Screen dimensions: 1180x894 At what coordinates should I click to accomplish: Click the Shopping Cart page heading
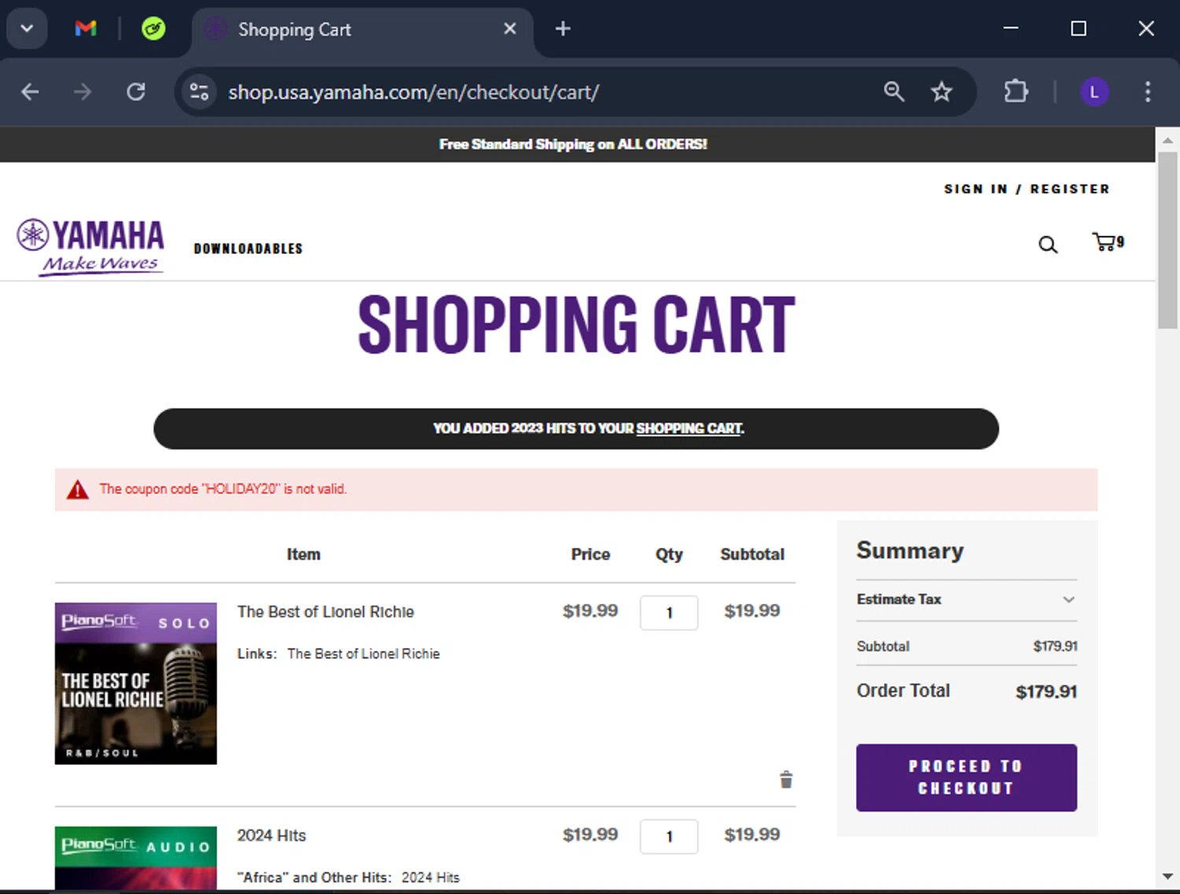pyautogui.click(x=576, y=324)
